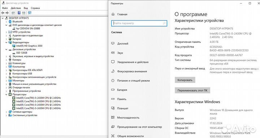
Task: Select the Батареи category icon
Action: click(x=10, y=39)
